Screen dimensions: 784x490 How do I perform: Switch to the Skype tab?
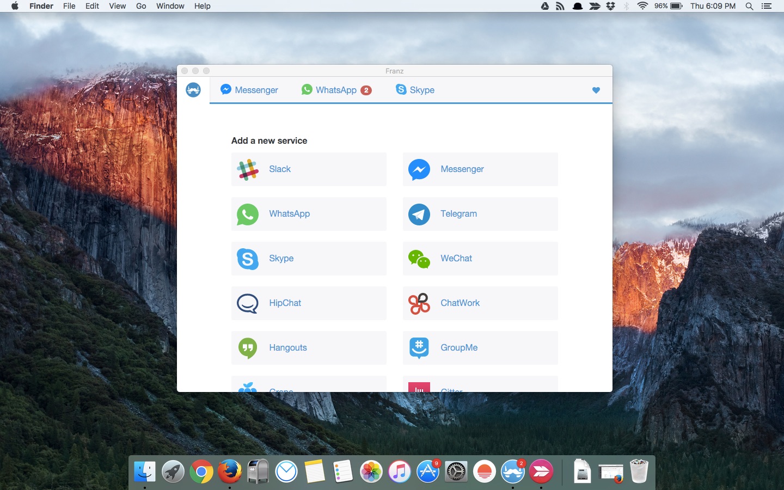pyautogui.click(x=415, y=90)
